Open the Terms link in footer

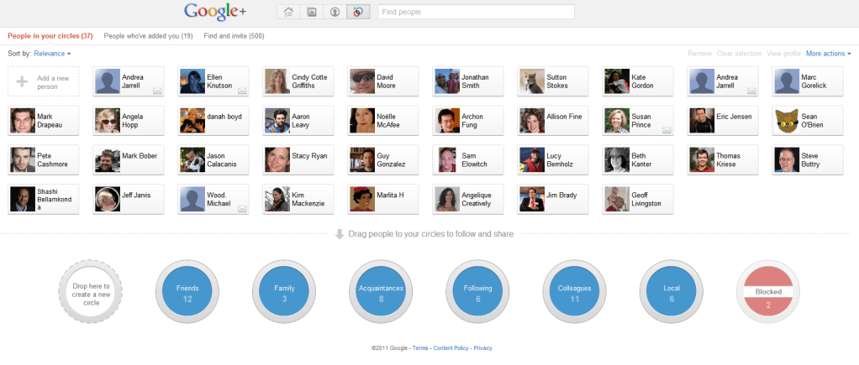(x=421, y=348)
